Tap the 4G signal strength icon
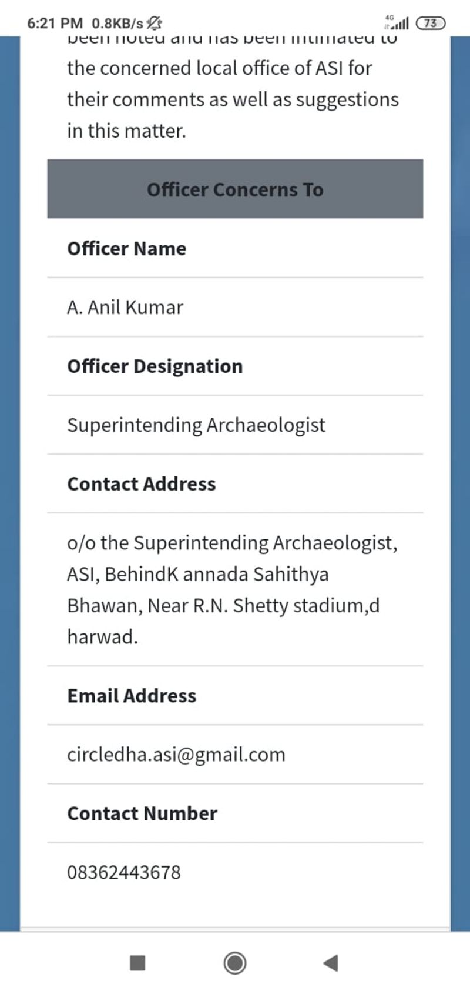Image resolution: width=470 pixels, height=994 pixels. [x=397, y=23]
